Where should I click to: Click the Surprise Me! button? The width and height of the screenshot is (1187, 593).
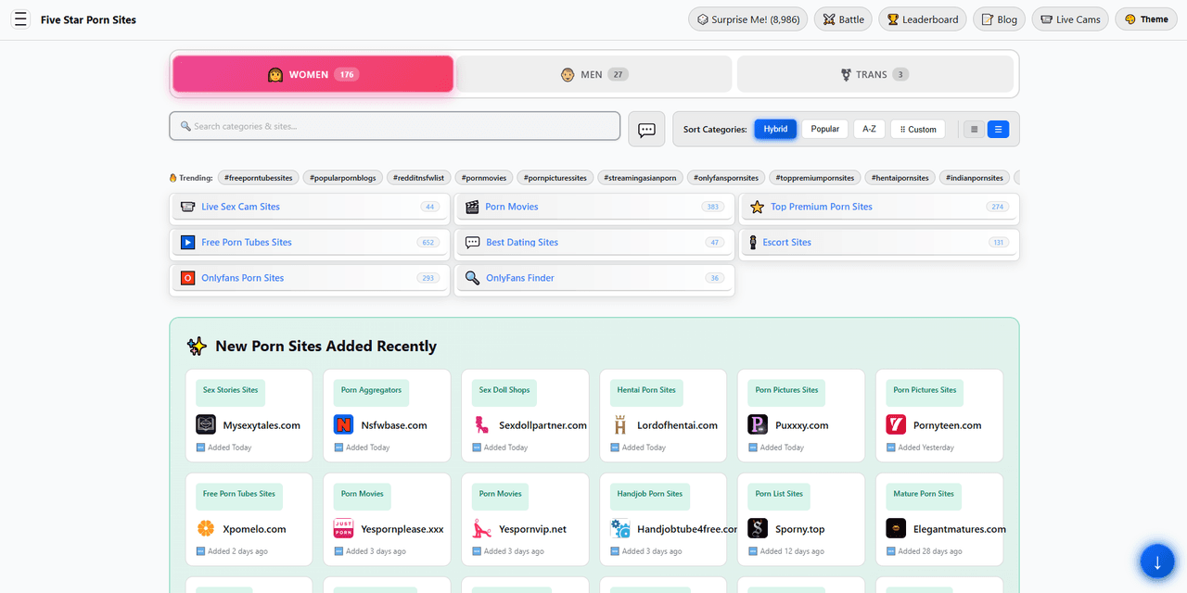tap(747, 19)
